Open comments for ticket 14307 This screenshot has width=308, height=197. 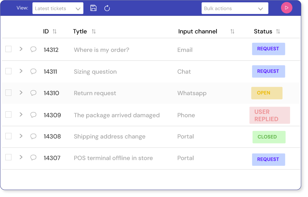pos(33,157)
